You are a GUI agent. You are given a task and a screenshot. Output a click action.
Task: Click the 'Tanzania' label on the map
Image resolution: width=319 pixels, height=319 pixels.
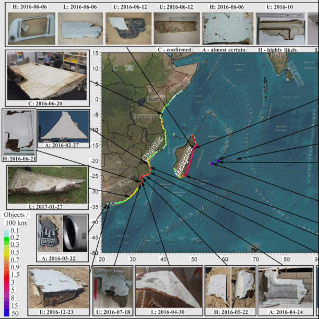(146, 116)
